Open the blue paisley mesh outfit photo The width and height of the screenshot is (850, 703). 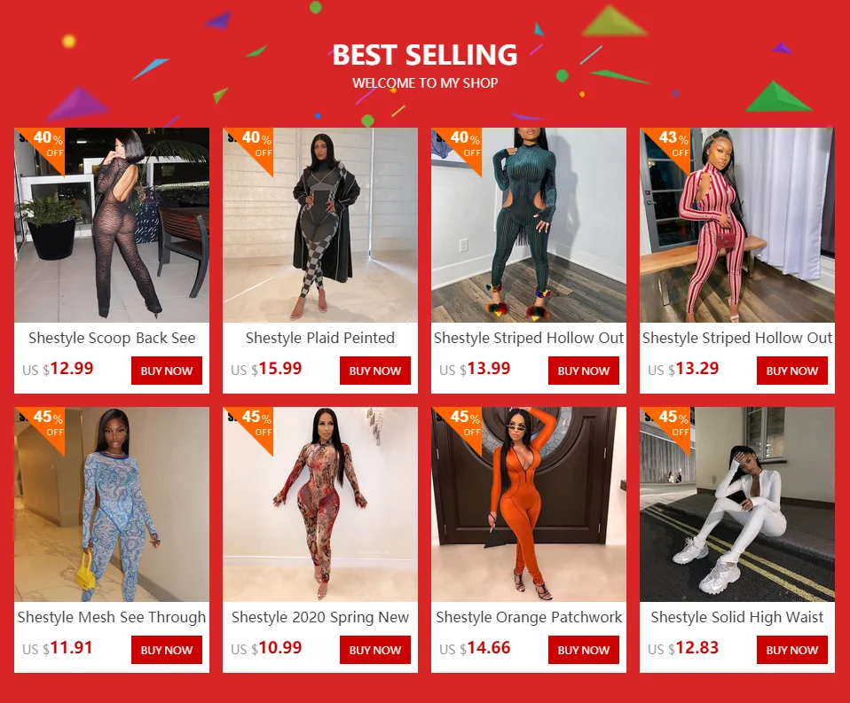tap(112, 504)
